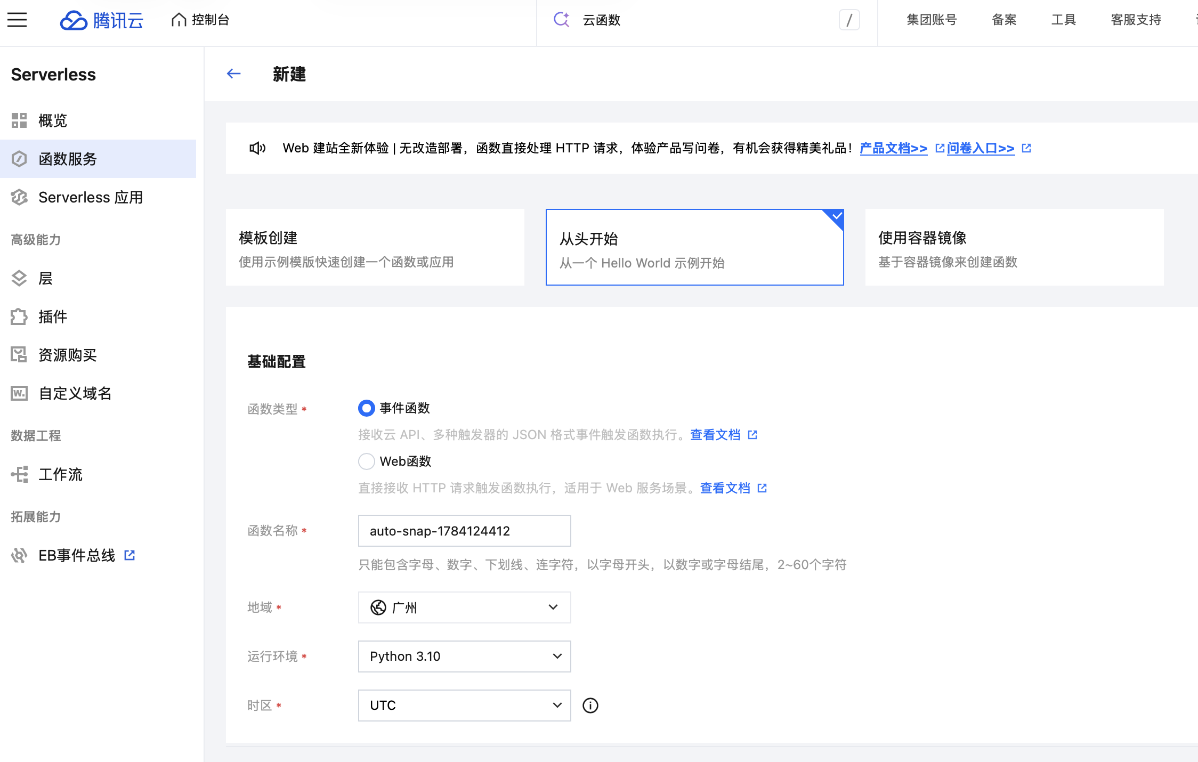Choose the 模板创建 creation option card
The width and height of the screenshot is (1198, 762).
pos(375,247)
